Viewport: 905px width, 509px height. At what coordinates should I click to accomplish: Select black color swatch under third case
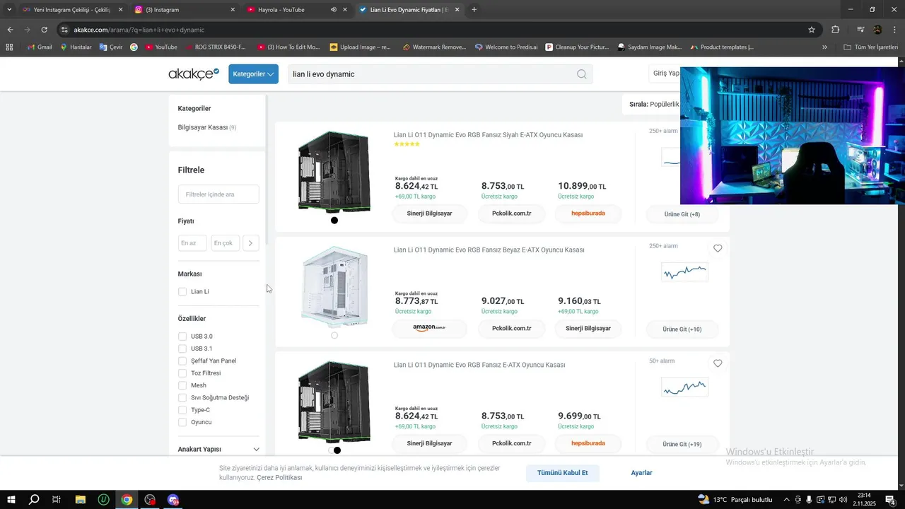337,450
